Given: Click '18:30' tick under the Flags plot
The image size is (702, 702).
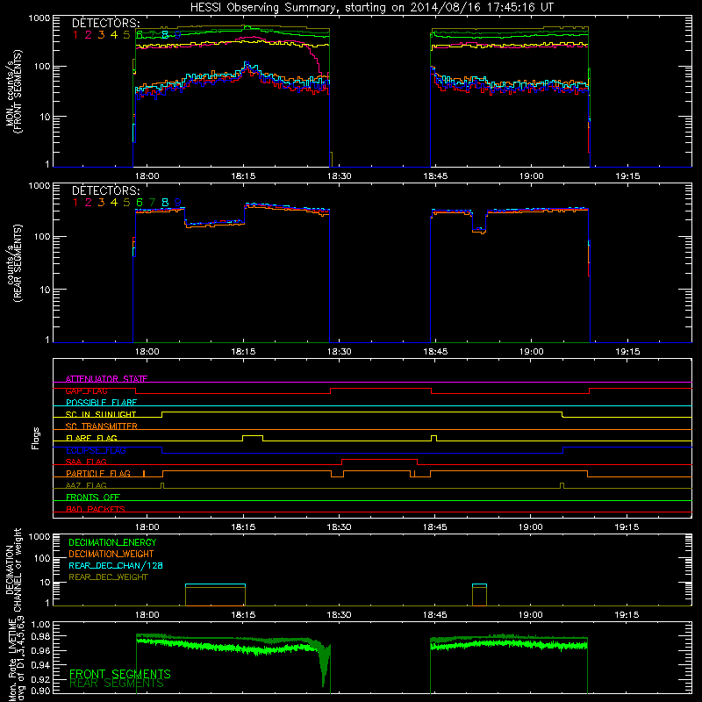Looking at the screenshot, I should tap(339, 527).
